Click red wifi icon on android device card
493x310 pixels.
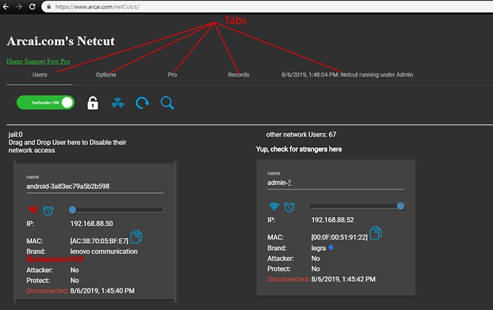tap(33, 210)
